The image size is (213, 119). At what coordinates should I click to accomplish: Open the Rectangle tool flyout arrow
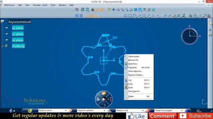tap(132, 18)
